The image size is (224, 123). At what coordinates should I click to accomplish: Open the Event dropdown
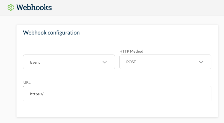[69, 62]
